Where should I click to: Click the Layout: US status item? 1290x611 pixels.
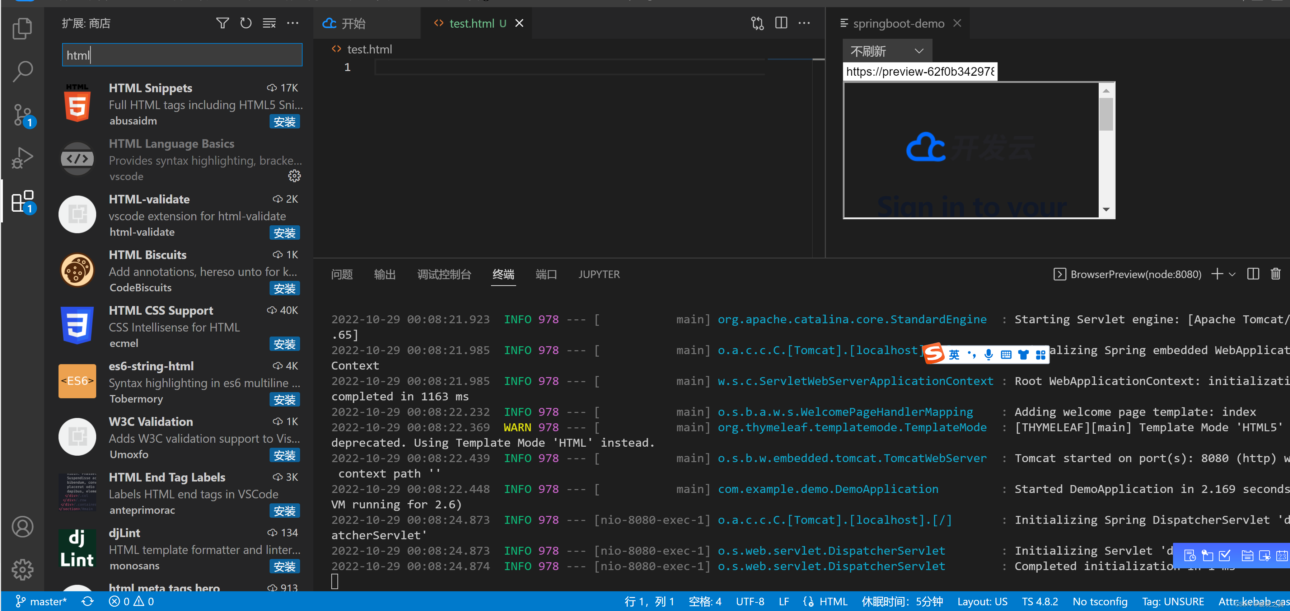click(x=982, y=601)
